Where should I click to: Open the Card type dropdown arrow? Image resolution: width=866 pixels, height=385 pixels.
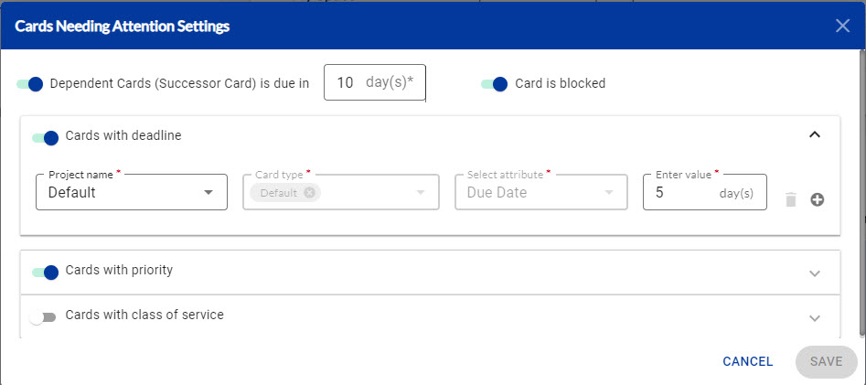coord(421,193)
